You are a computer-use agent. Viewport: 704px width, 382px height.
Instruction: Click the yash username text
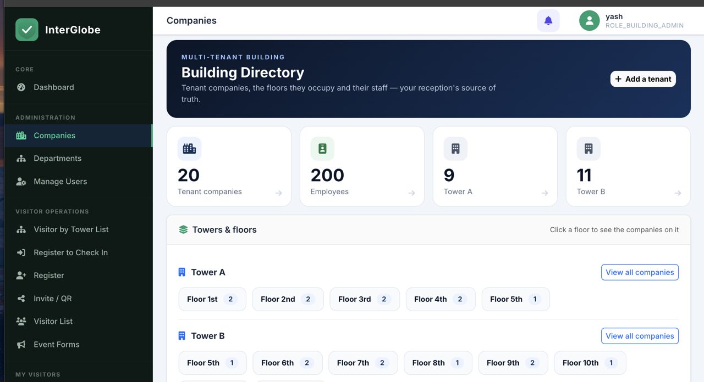tap(614, 16)
